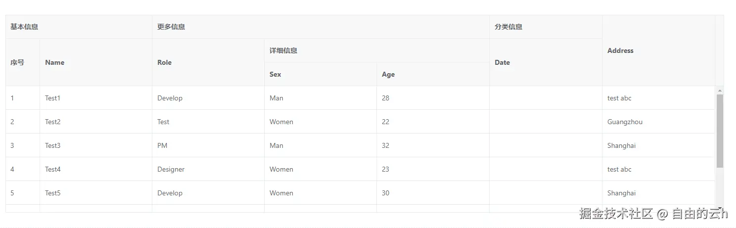
Task: Click the scrollbar up arrow
Action: (720, 91)
